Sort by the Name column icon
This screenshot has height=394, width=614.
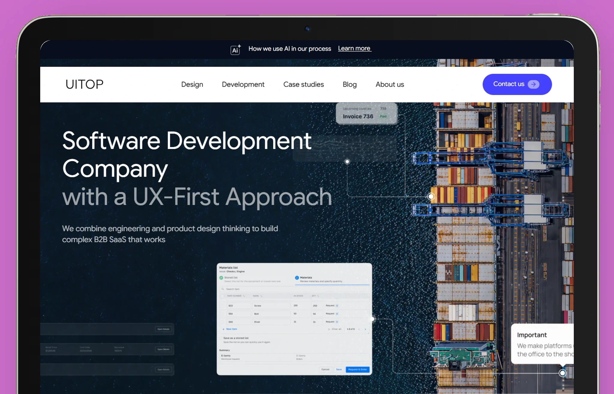point(261,296)
